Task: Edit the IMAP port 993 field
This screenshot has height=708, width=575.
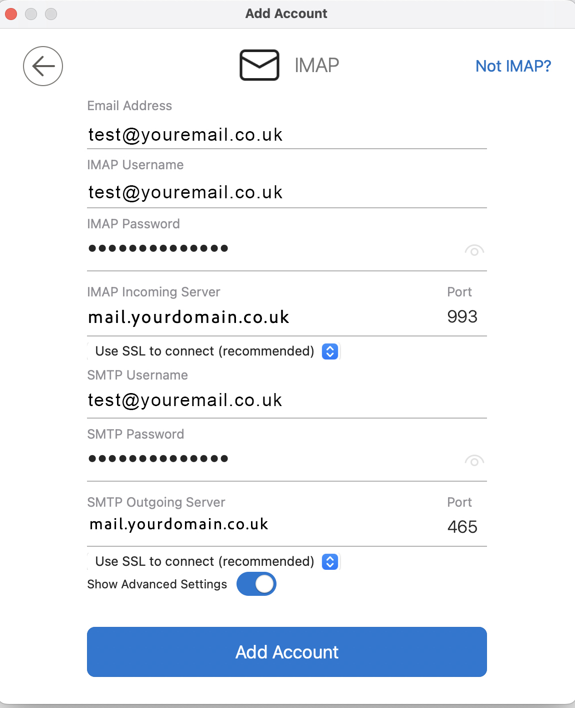Action: tap(462, 317)
